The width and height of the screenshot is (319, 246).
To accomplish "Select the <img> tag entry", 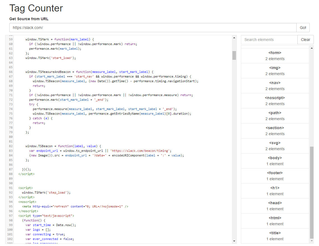I will point(275,71).
